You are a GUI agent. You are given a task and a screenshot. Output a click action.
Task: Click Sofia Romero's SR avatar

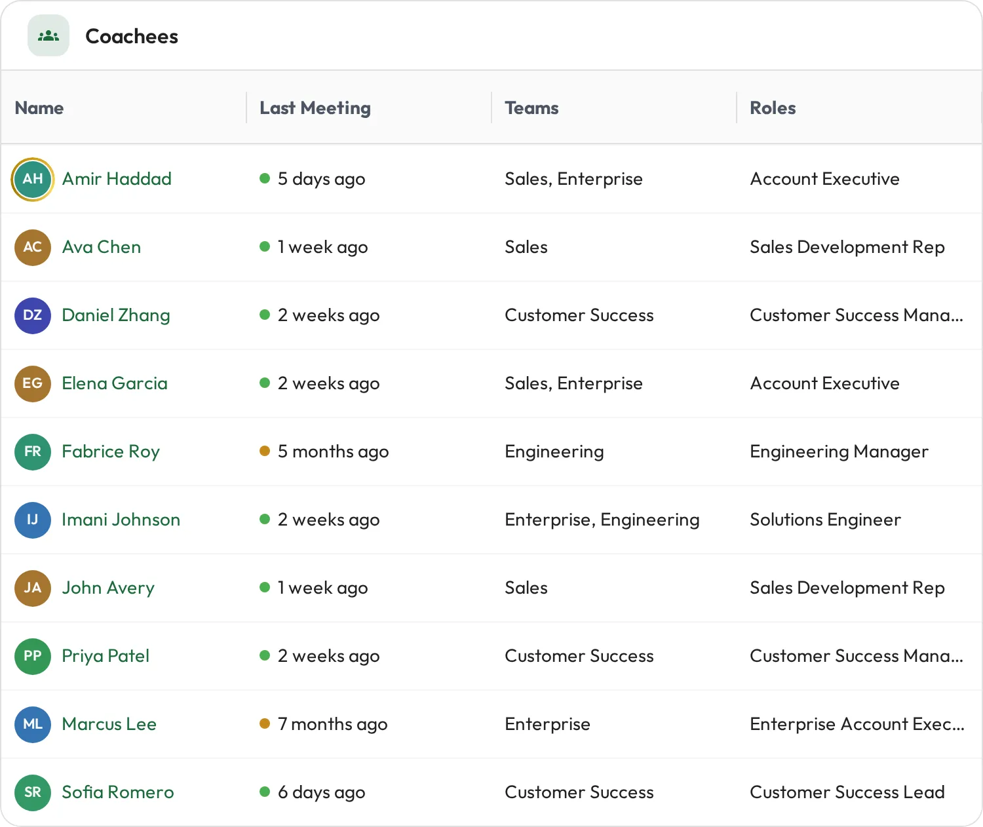pos(33,792)
